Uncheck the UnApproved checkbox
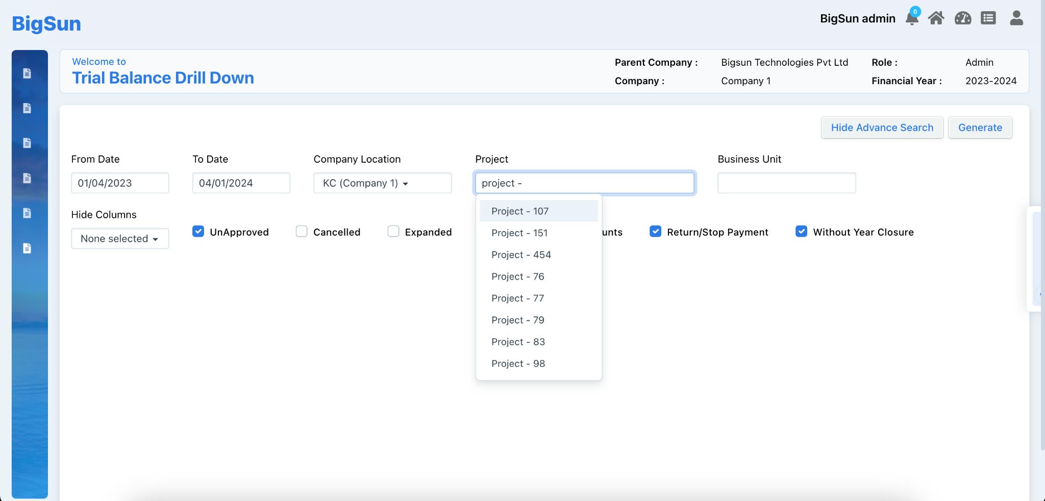1045x501 pixels. click(198, 232)
